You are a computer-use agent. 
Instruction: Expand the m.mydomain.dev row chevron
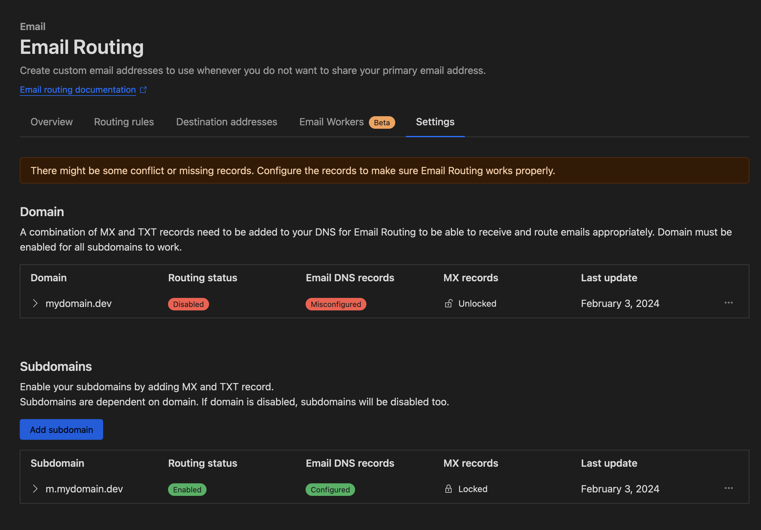click(35, 489)
